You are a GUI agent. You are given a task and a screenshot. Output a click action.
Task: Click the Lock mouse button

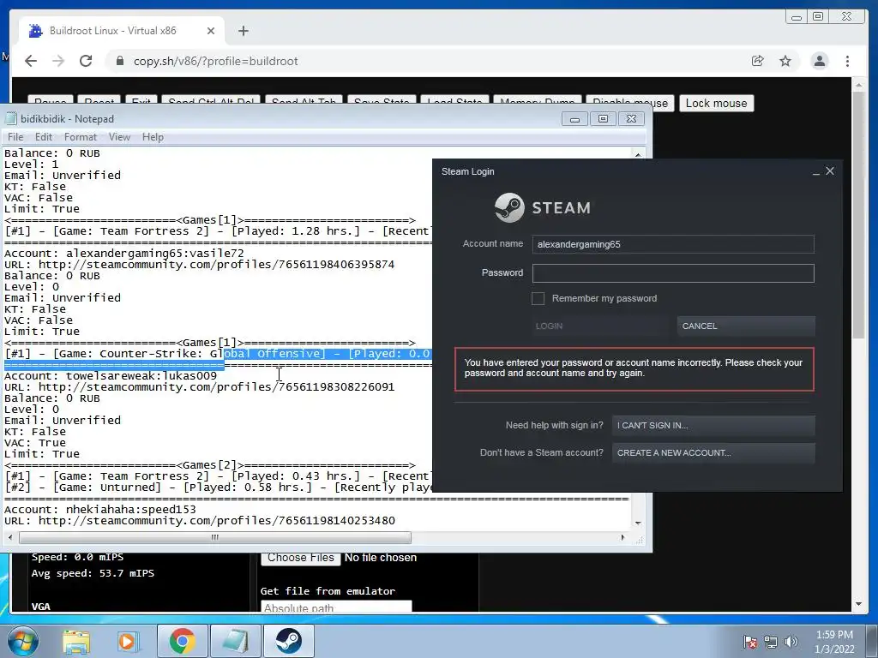(x=716, y=104)
